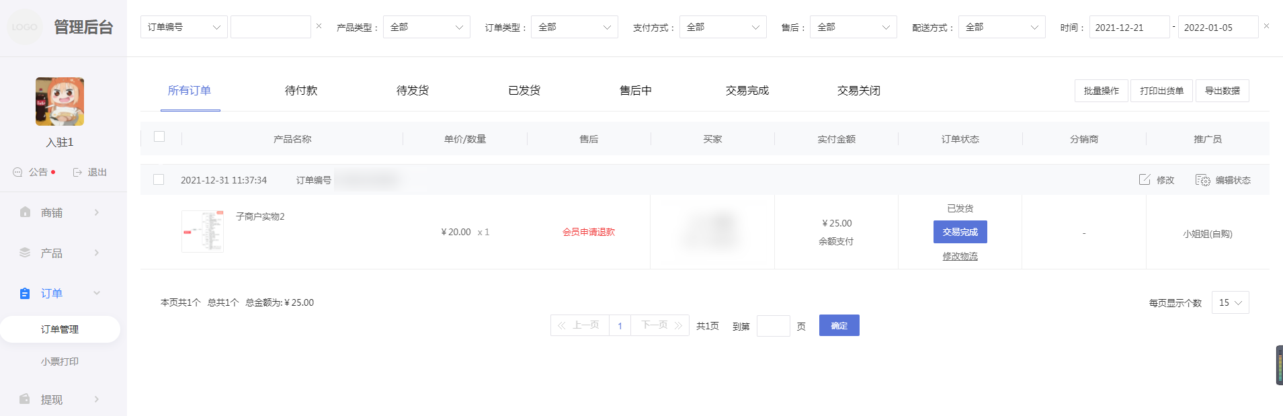The image size is (1283, 416).
Task: Open the 产品类型 dropdown
Action: coord(426,27)
